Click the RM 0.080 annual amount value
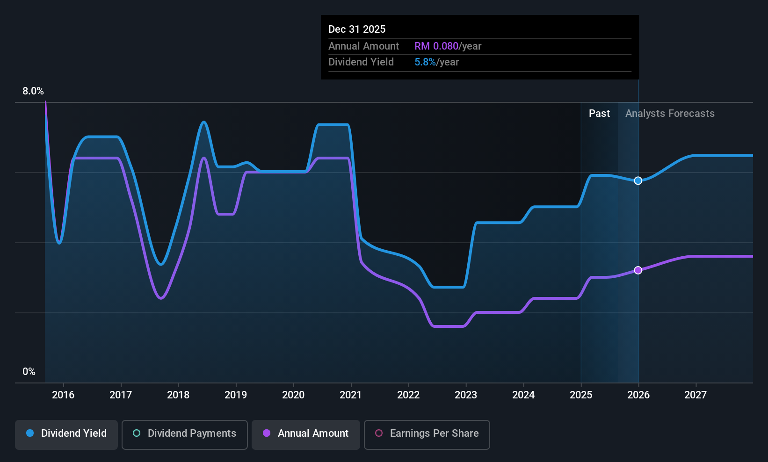This screenshot has height=462, width=768. coord(436,46)
